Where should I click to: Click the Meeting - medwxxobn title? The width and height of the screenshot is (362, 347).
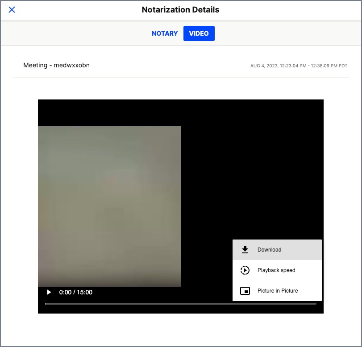(x=56, y=65)
